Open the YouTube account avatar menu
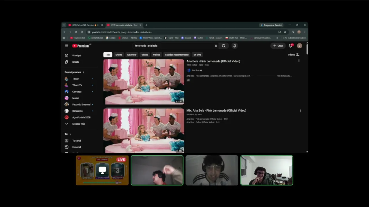Viewport: 369px width, 207px height. coord(300,46)
